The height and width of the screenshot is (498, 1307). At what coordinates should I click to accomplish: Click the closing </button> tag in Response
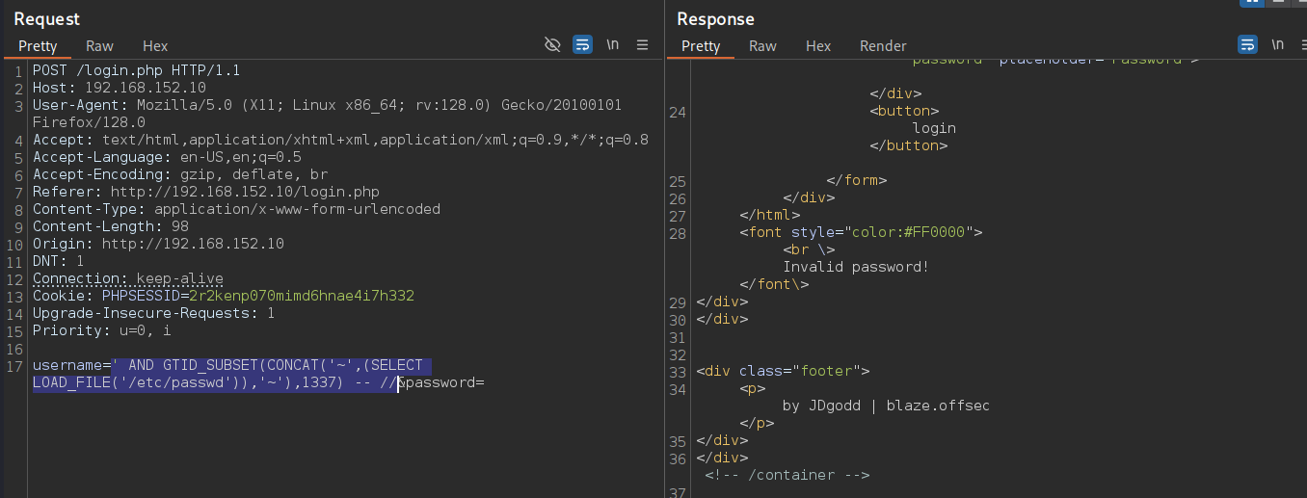pyautogui.click(x=908, y=145)
